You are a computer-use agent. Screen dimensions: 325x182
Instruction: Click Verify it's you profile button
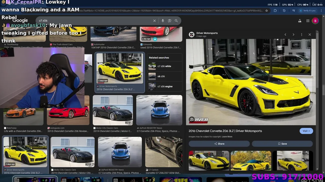coord(307,11)
